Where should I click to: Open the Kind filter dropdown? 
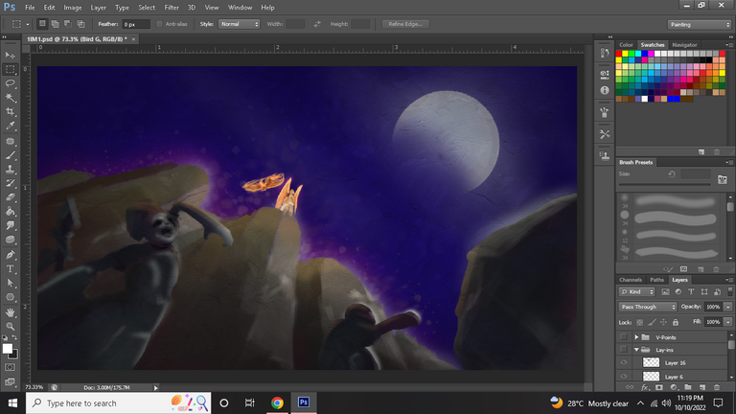coord(636,291)
